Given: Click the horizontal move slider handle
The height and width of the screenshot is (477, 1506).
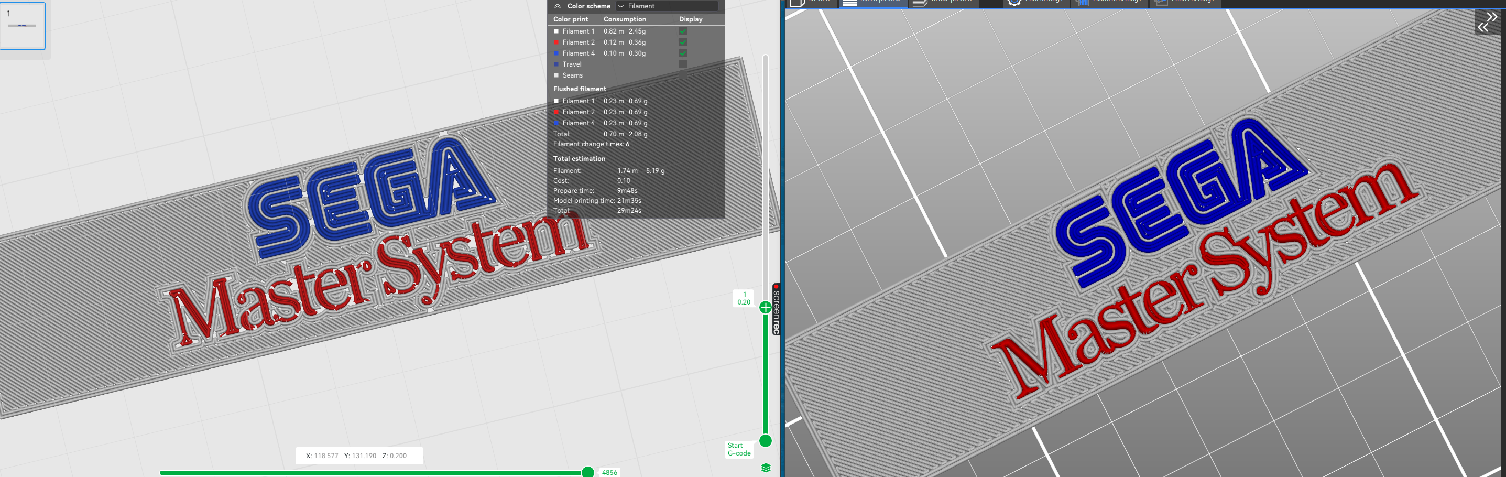Looking at the screenshot, I should (588, 472).
